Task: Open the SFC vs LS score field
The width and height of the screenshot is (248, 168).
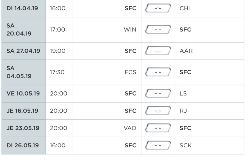Action: 158,94
